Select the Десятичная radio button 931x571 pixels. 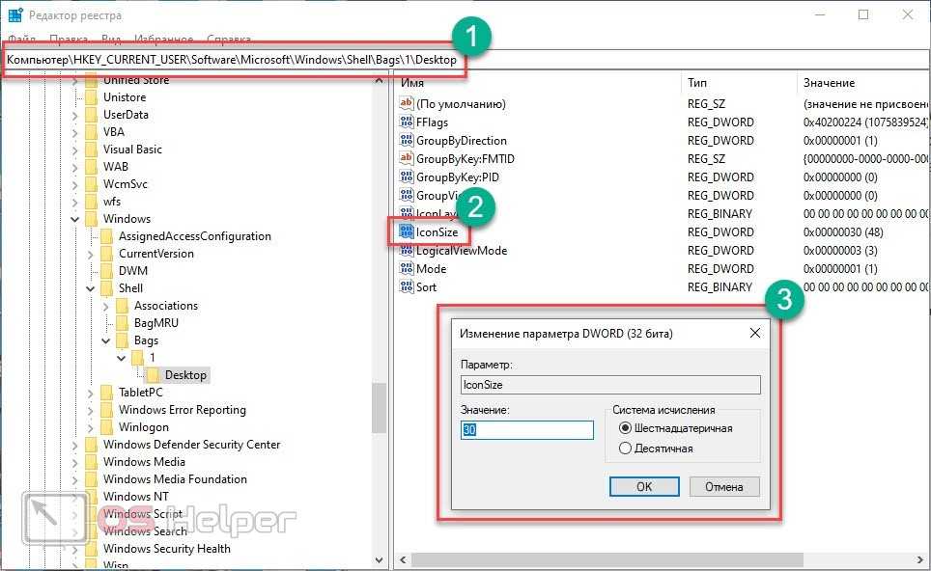click(x=625, y=449)
